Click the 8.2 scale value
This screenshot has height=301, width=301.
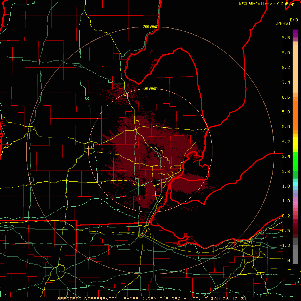point(286,67)
